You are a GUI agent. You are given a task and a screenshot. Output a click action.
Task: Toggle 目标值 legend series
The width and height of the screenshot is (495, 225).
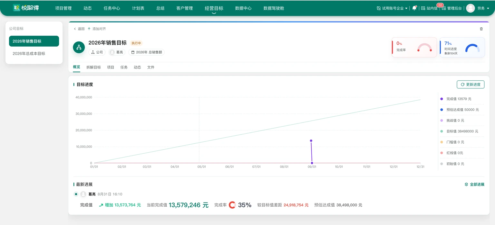[459, 131]
